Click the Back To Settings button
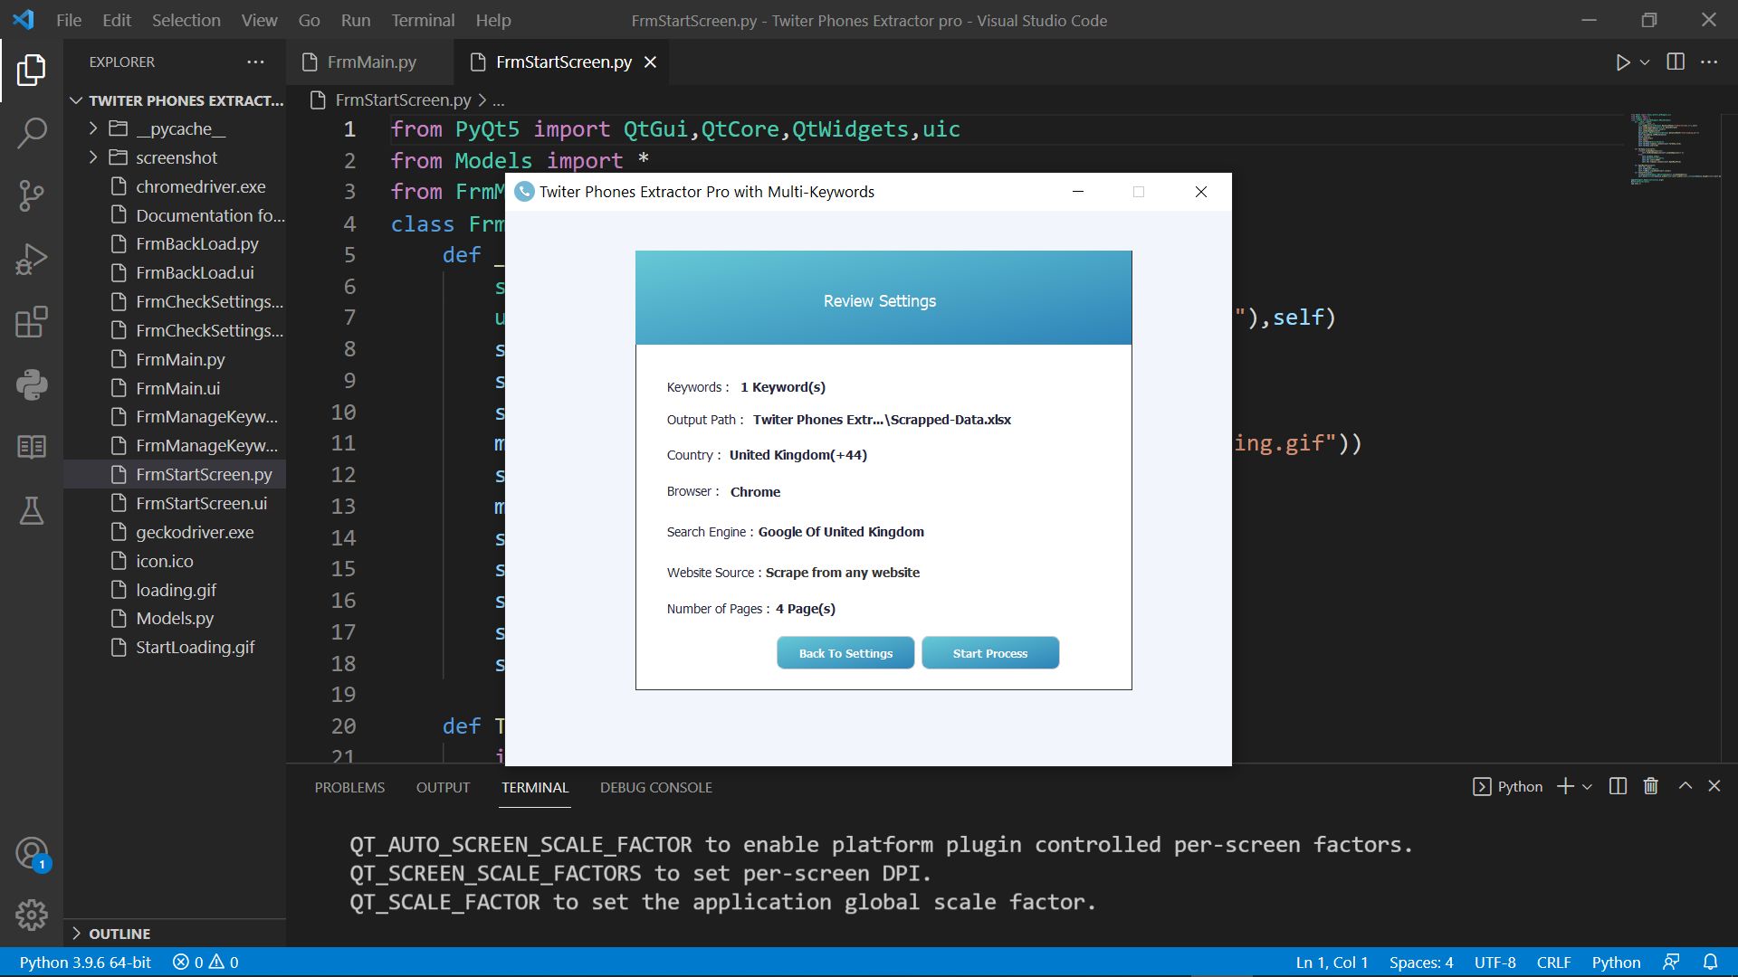 tap(845, 652)
